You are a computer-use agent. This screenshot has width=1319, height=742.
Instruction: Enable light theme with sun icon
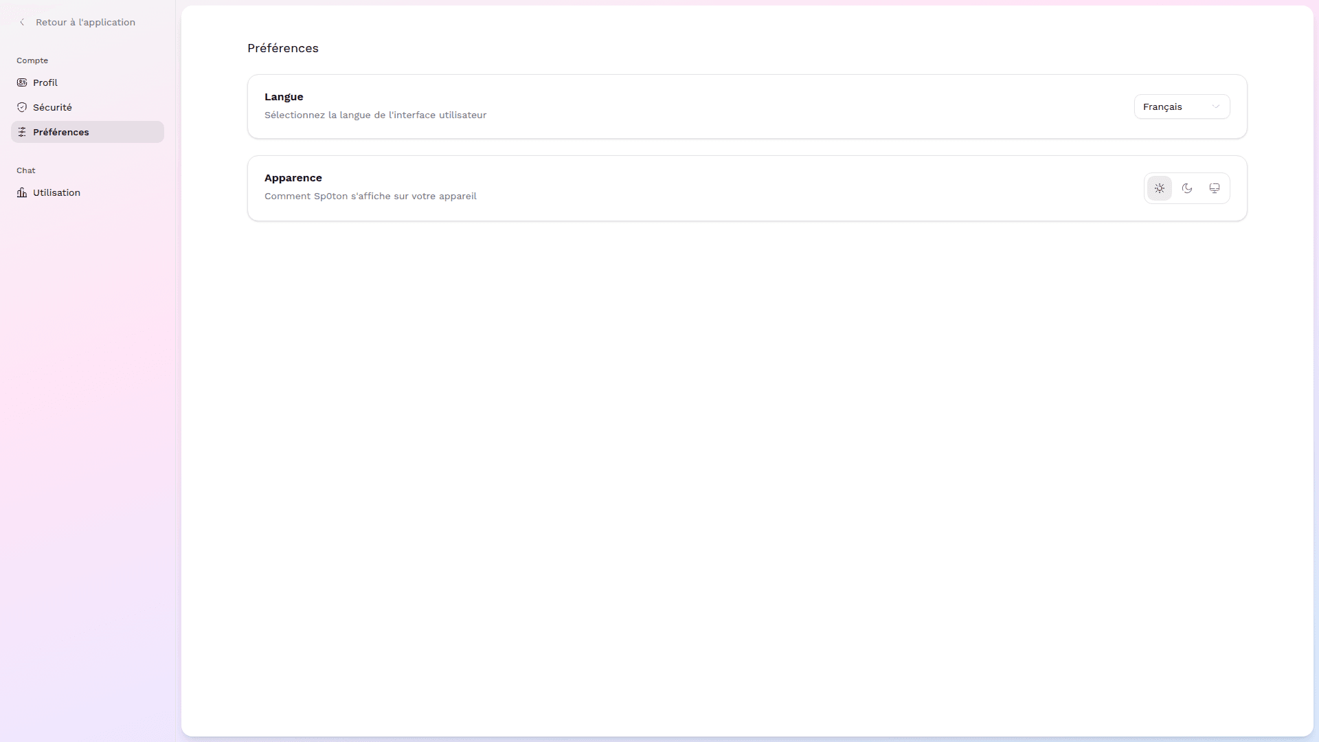click(x=1160, y=188)
